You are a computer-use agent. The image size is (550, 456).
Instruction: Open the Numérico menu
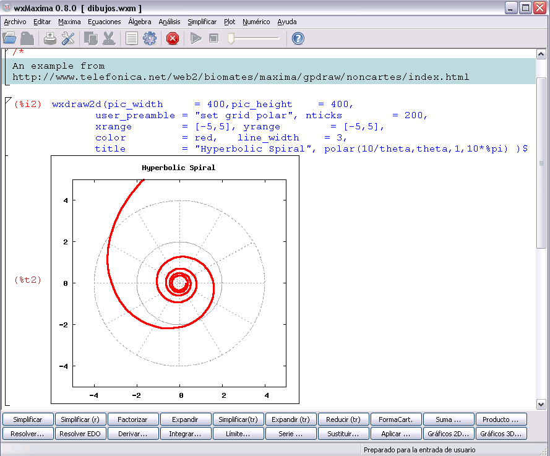[x=256, y=22]
